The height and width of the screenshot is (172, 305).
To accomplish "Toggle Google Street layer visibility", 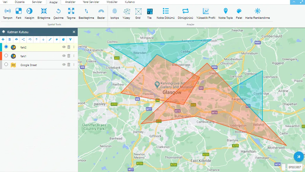I will click(64, 65).
